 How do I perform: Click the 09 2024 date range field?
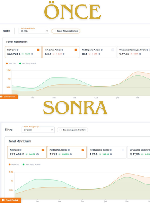point(38,130)
